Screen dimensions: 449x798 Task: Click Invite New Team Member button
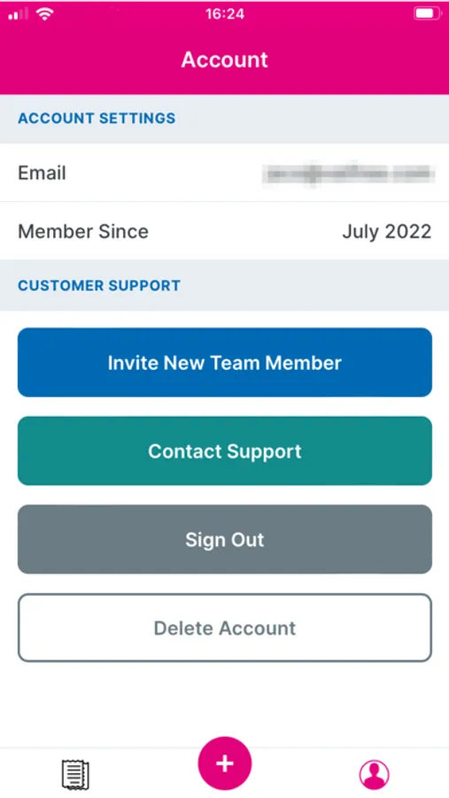pos(225,363)
